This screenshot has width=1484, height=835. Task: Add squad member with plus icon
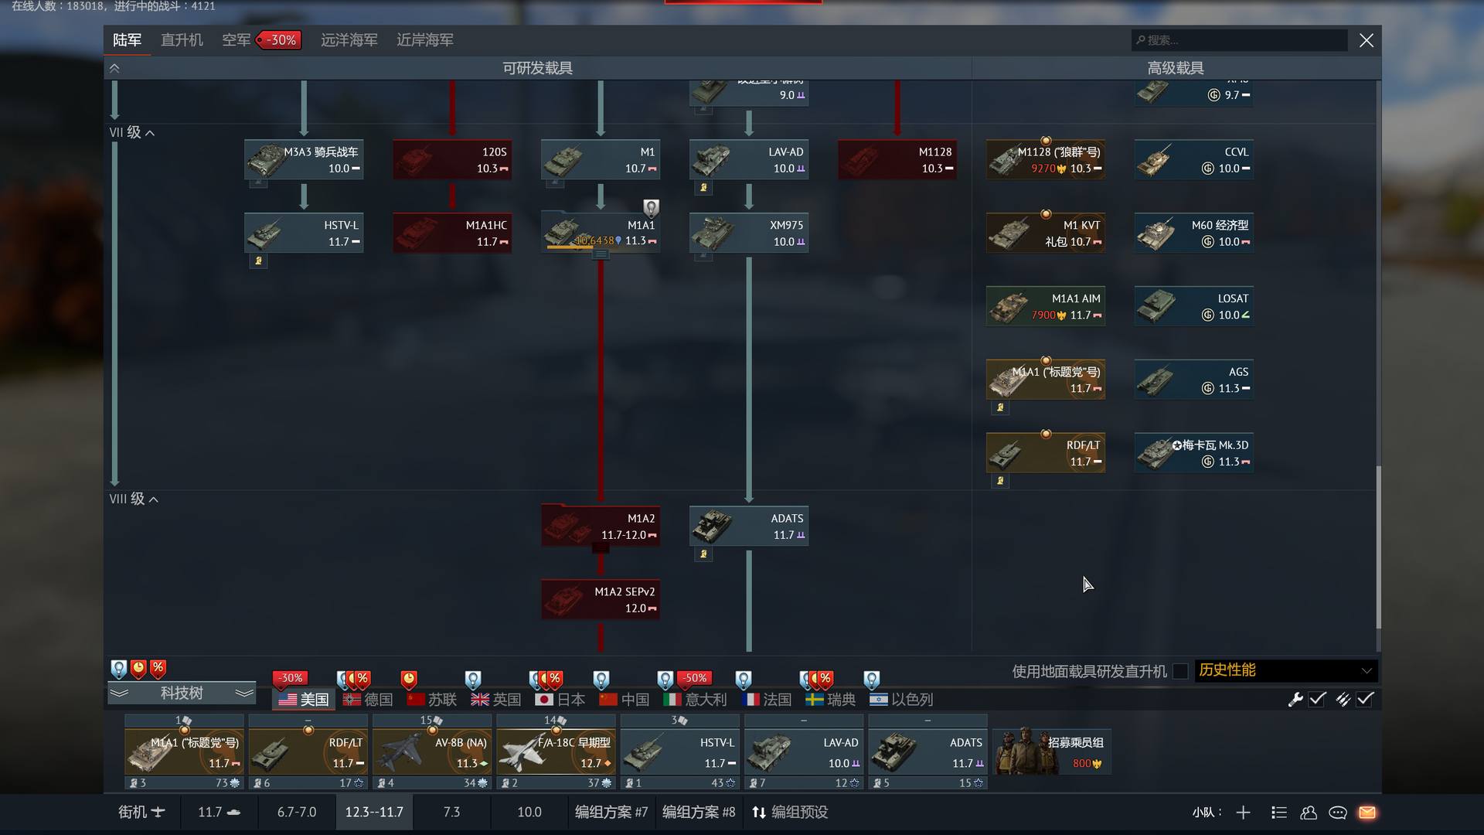coord(1243,812)
